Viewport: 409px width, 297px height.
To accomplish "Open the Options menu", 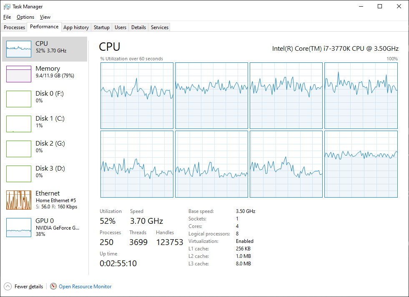I will coord(25,17).
